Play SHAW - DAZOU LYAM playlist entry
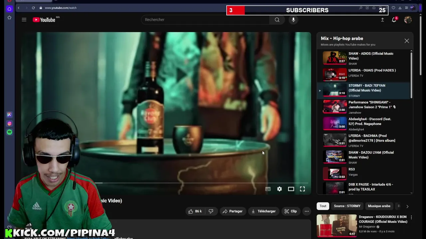 click(364, 157)
